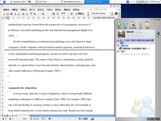Switch to Web Layout view button
Image resolution: width=161 pixels, height=121 pixels.
point(5,116)
